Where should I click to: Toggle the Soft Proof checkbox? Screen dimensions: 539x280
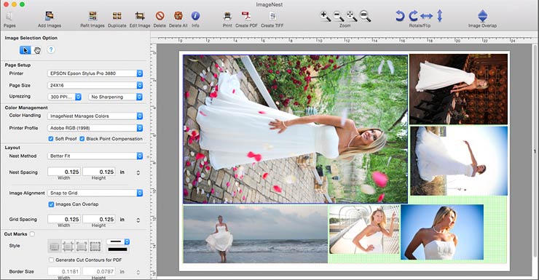tap(51, 139)
